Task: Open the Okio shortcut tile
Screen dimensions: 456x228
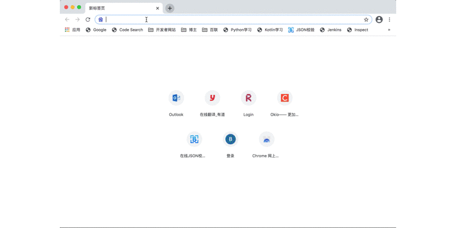Action: click(284, 104)
